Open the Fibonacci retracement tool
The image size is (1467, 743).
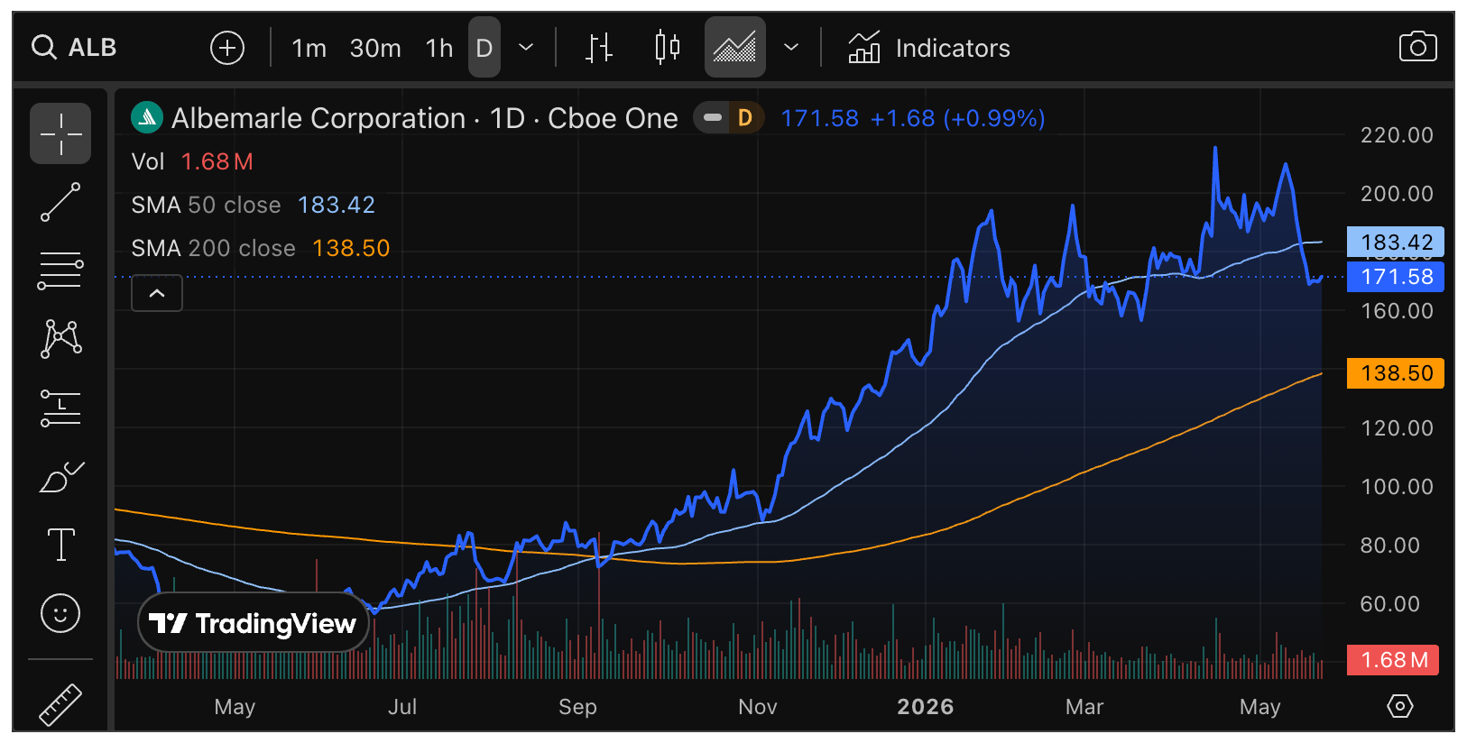pos(60,270)
